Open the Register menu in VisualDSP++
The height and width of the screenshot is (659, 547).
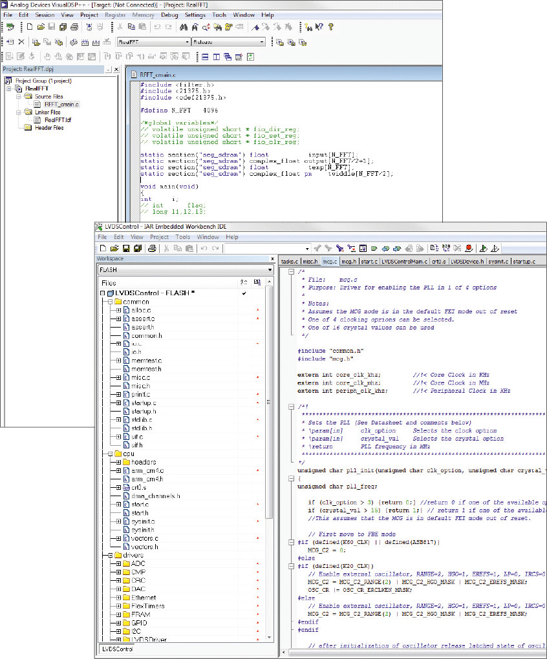pos(115,15)
